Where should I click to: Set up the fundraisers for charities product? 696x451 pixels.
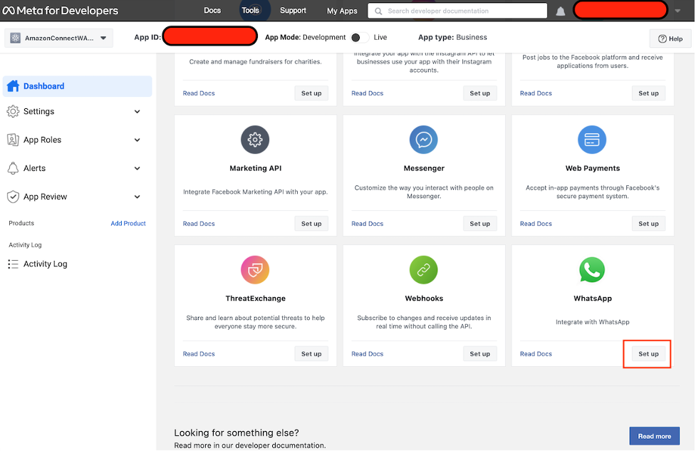(311, 93)
